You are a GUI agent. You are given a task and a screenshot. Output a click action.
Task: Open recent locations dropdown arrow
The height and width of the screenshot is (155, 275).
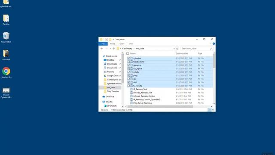(110, 49)
